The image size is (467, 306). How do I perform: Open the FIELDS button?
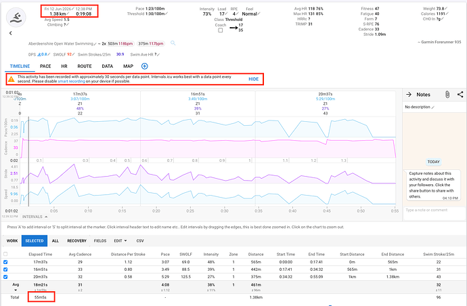[x=100, y=241]
